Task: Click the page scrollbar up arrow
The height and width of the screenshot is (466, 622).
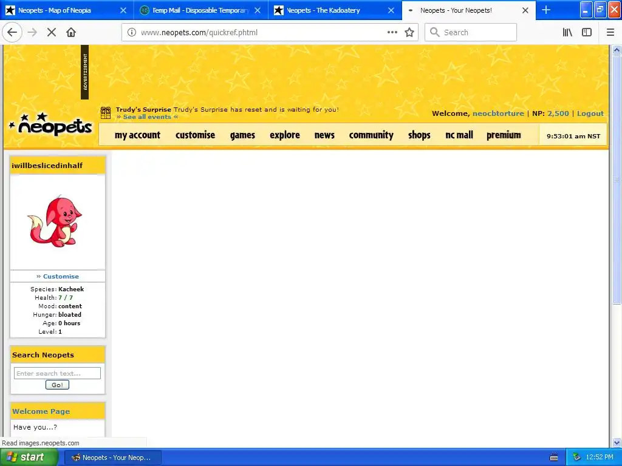Action: (x=617, y=50)
